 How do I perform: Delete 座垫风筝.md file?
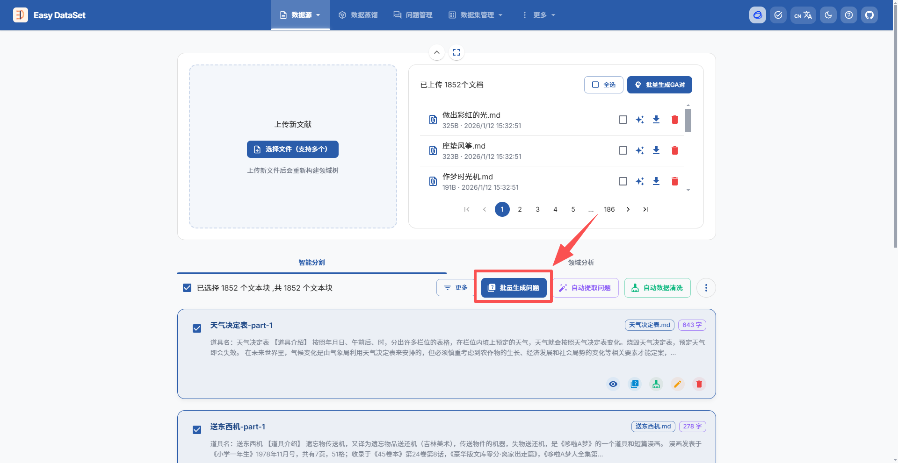[x=675, y=150]
